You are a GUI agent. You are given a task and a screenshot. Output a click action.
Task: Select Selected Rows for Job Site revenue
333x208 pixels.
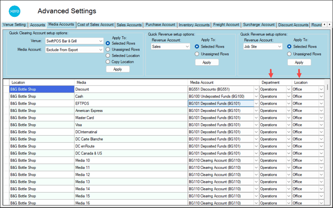point(289,47)
